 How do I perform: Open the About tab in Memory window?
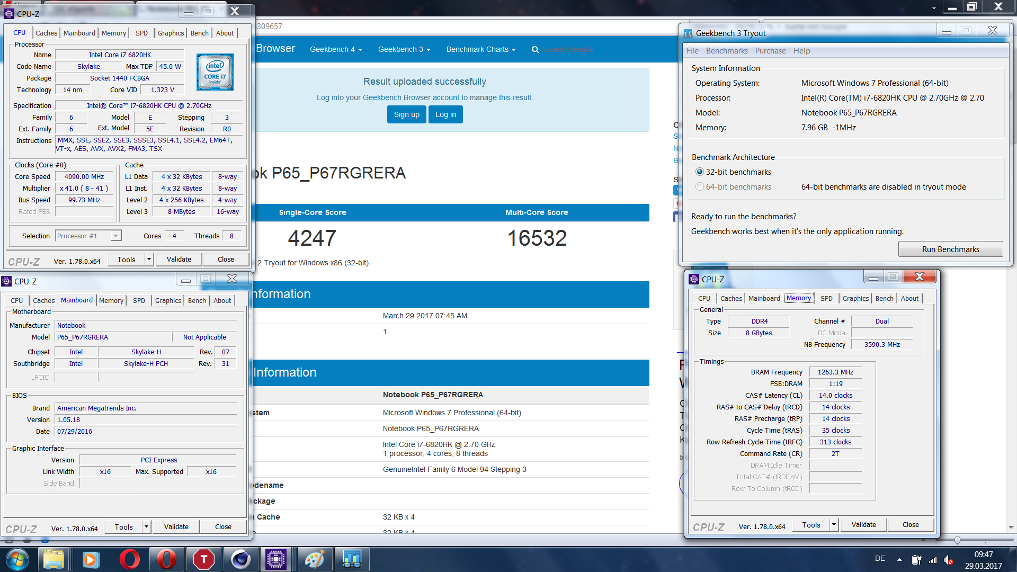[x=909, y=298]
